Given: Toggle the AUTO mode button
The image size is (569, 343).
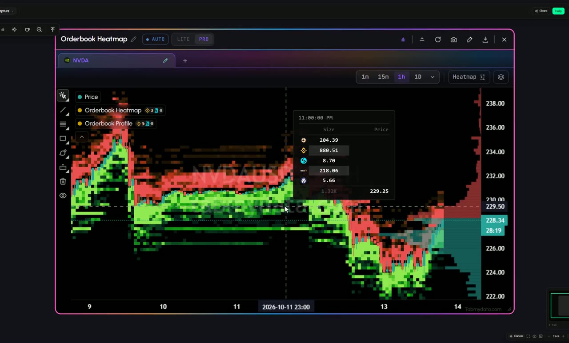Looking at the screenshot, I should tap(156, 39).
